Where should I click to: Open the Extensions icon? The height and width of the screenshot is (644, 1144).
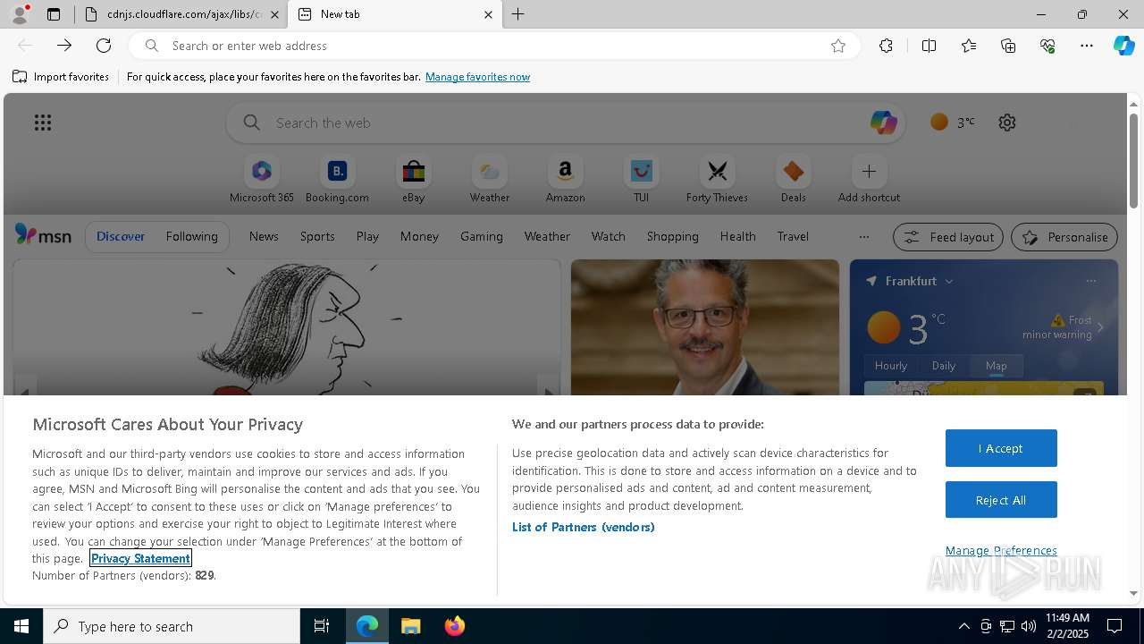pyautogui.click(x=886, y=46)
